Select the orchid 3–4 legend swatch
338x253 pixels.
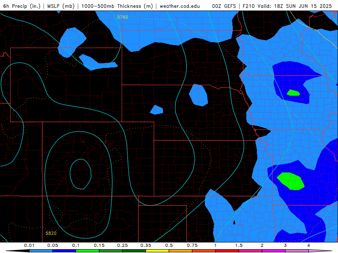pos(297,251)
